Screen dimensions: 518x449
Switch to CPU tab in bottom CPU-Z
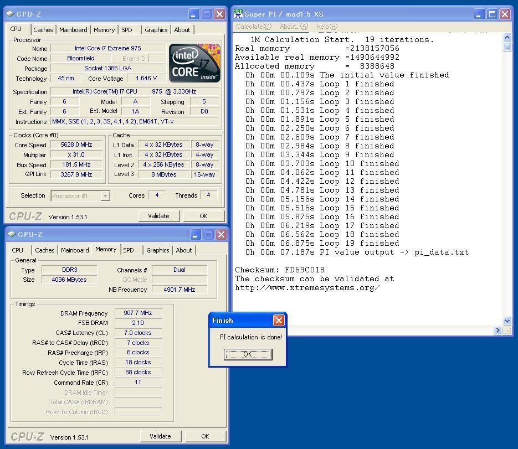click(18, 250)
